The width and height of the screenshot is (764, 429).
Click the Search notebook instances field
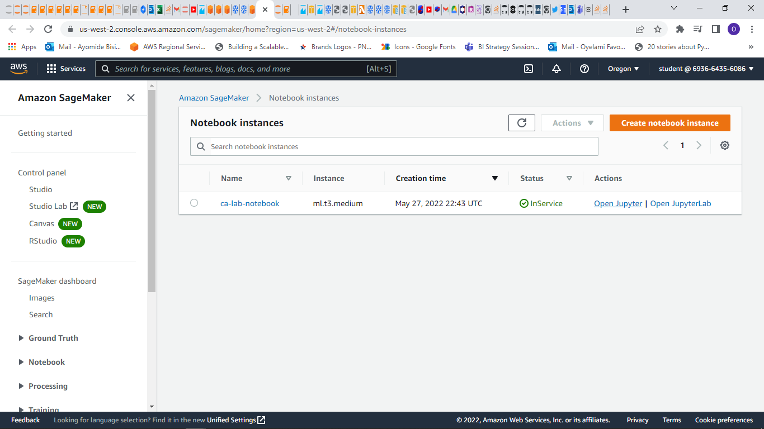394,146
